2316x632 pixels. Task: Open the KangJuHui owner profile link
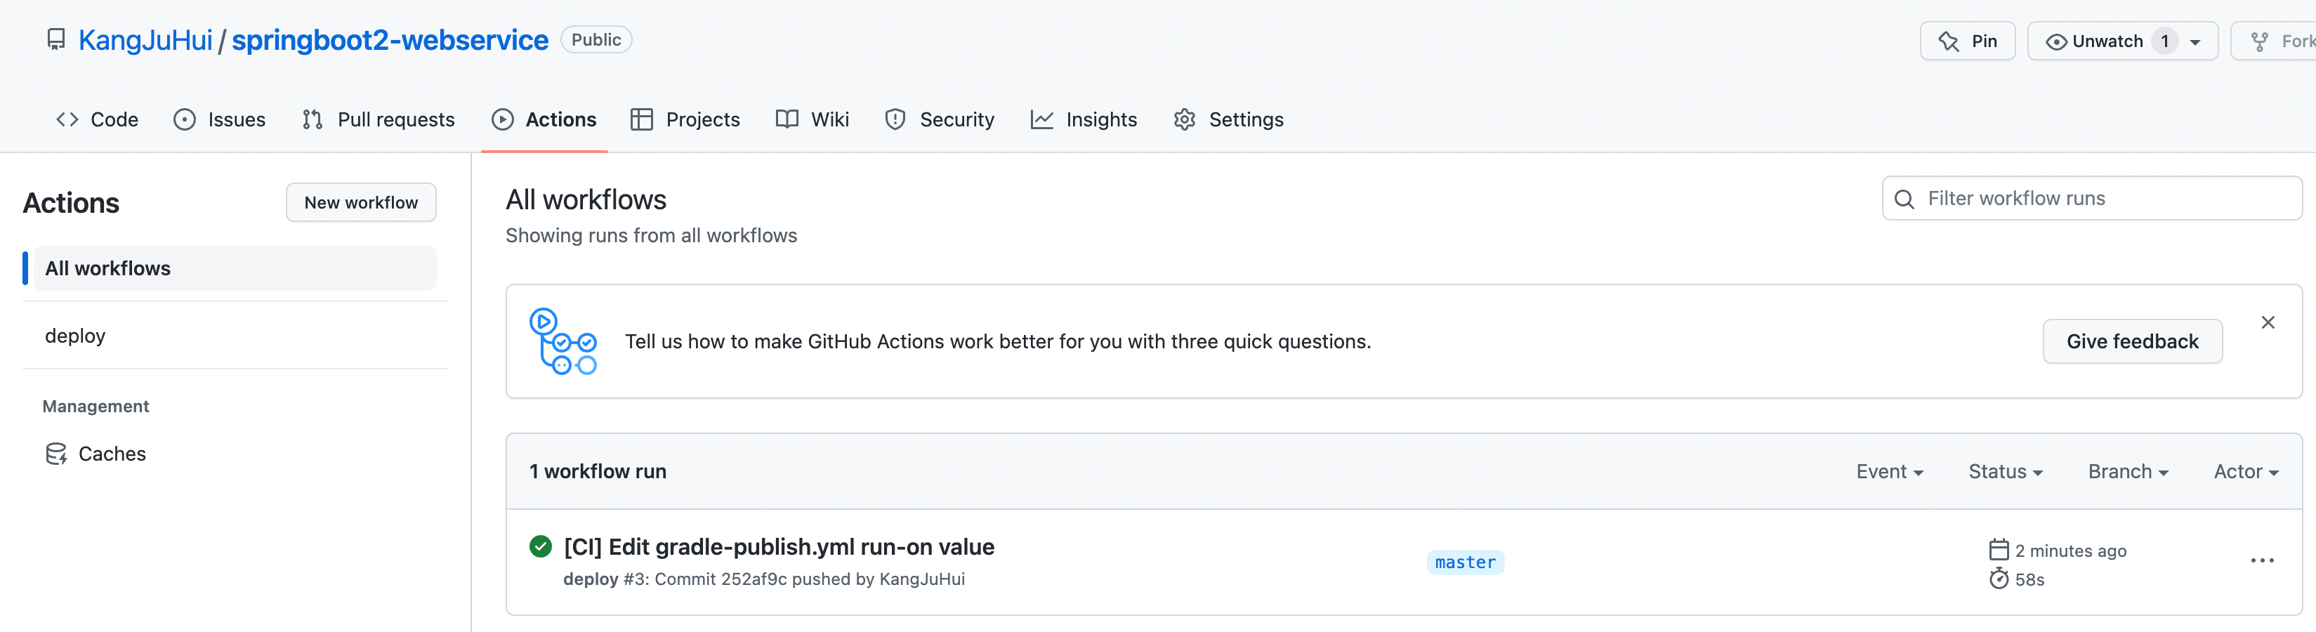(145, 39)
